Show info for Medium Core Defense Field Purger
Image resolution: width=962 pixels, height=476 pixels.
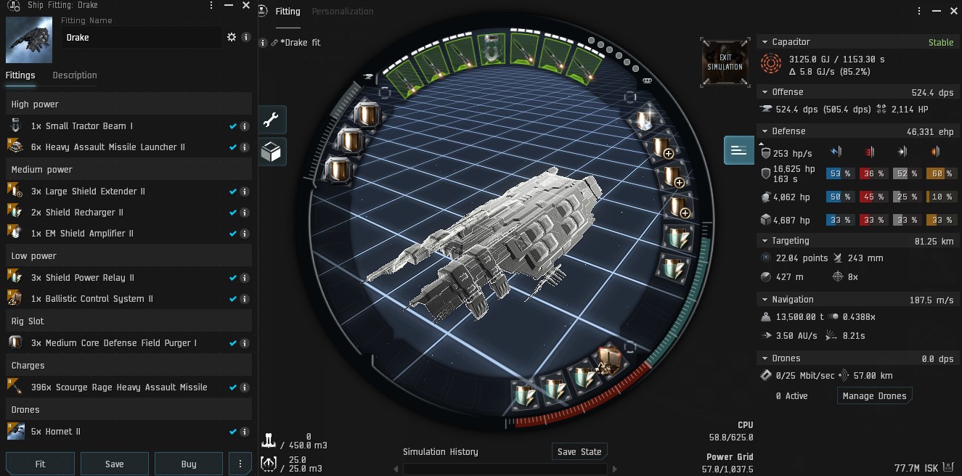(x=245, y=343)
